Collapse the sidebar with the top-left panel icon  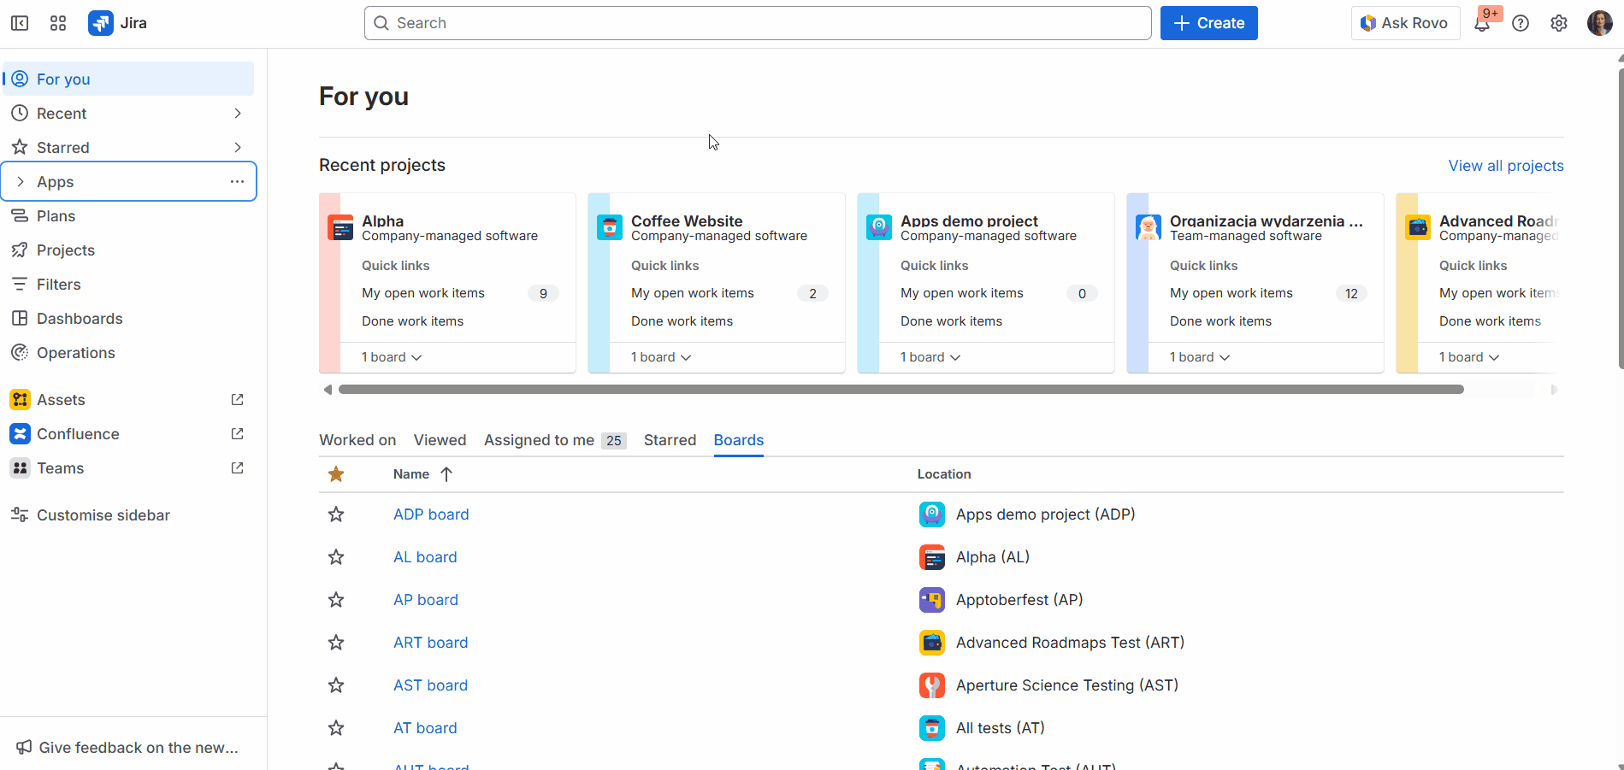click(20, 23)
